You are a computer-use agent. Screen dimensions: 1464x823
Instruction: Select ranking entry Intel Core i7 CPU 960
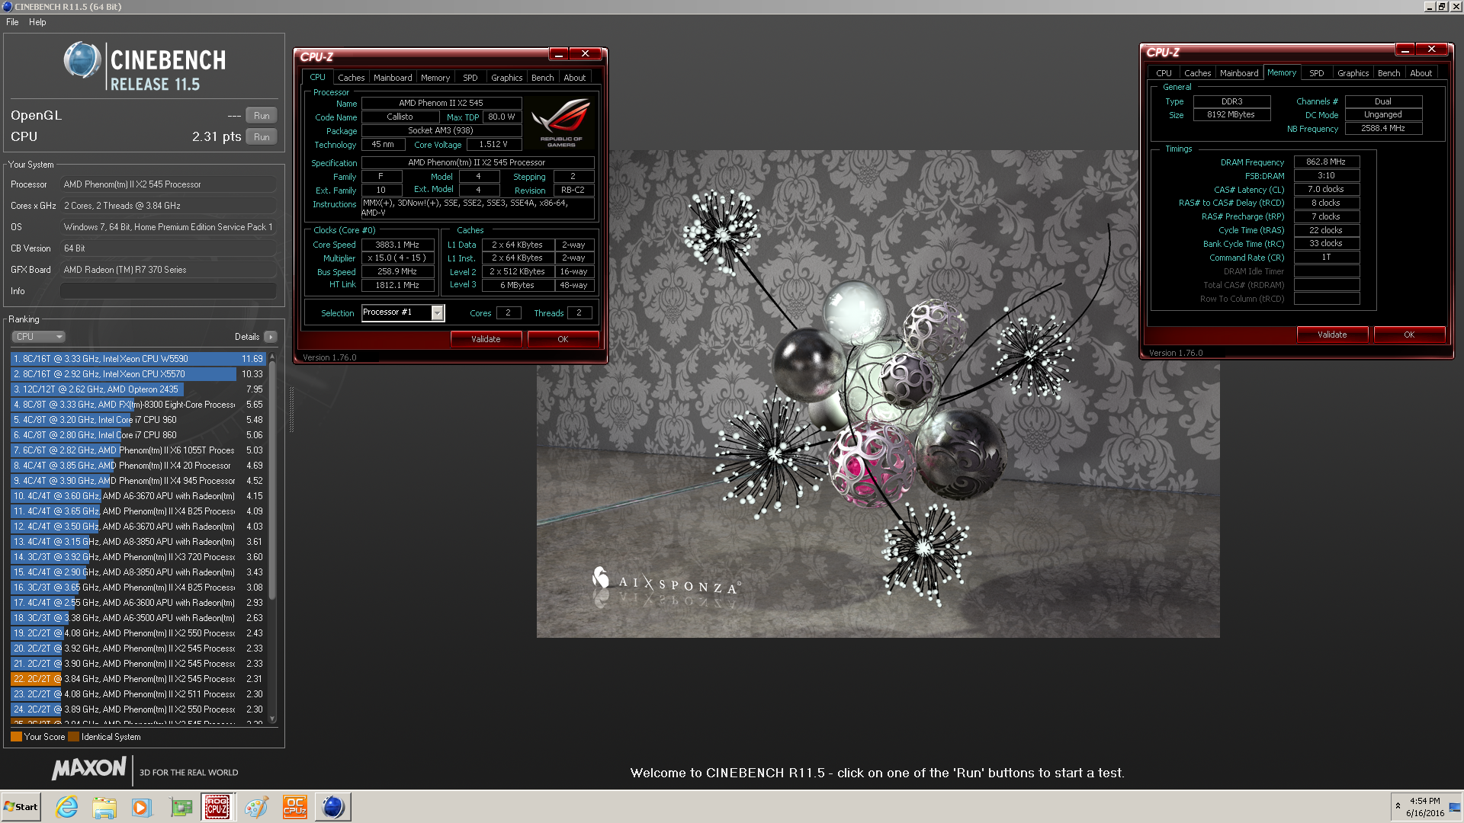(x=138, y=420)
